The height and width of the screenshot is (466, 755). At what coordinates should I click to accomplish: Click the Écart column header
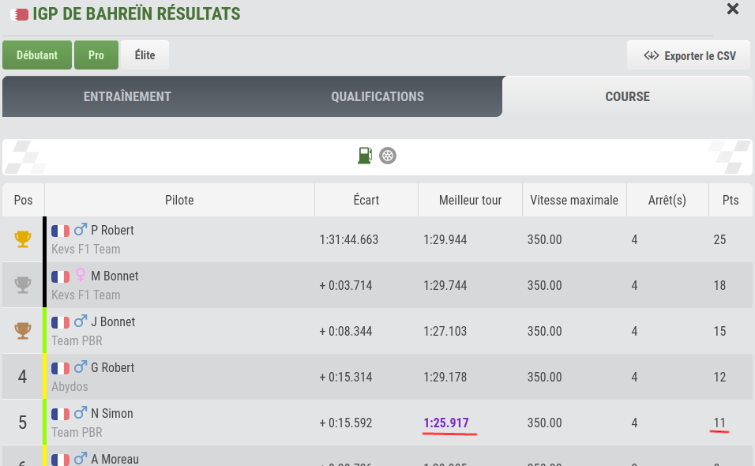pos(366,200)
